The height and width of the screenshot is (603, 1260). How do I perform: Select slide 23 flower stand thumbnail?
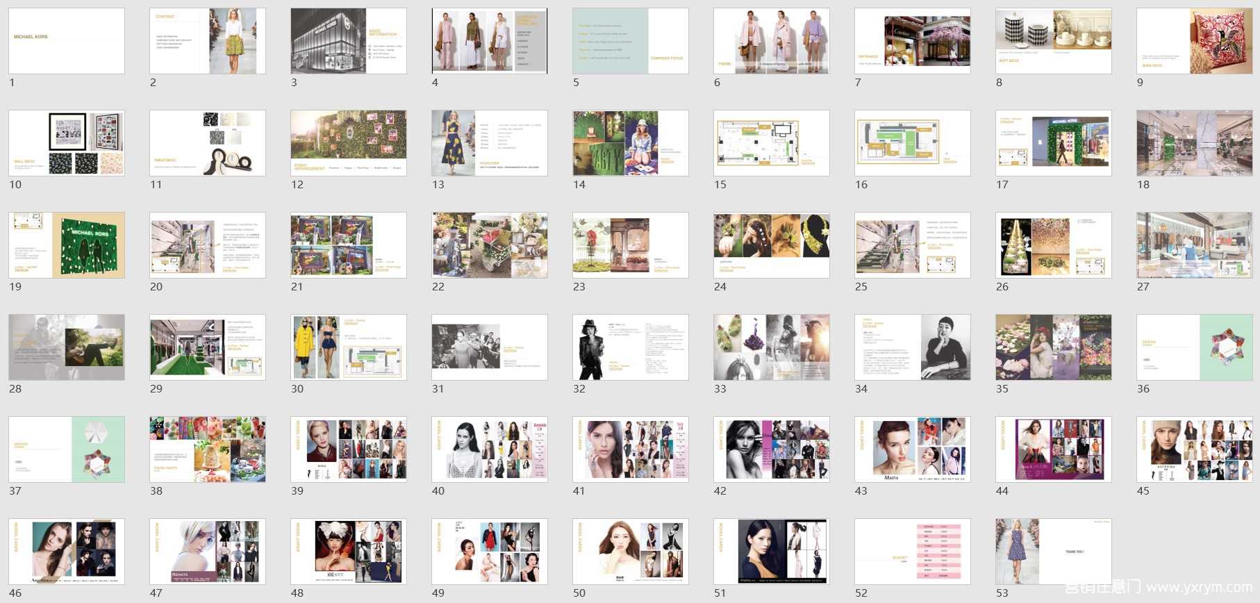click(631, 245)
